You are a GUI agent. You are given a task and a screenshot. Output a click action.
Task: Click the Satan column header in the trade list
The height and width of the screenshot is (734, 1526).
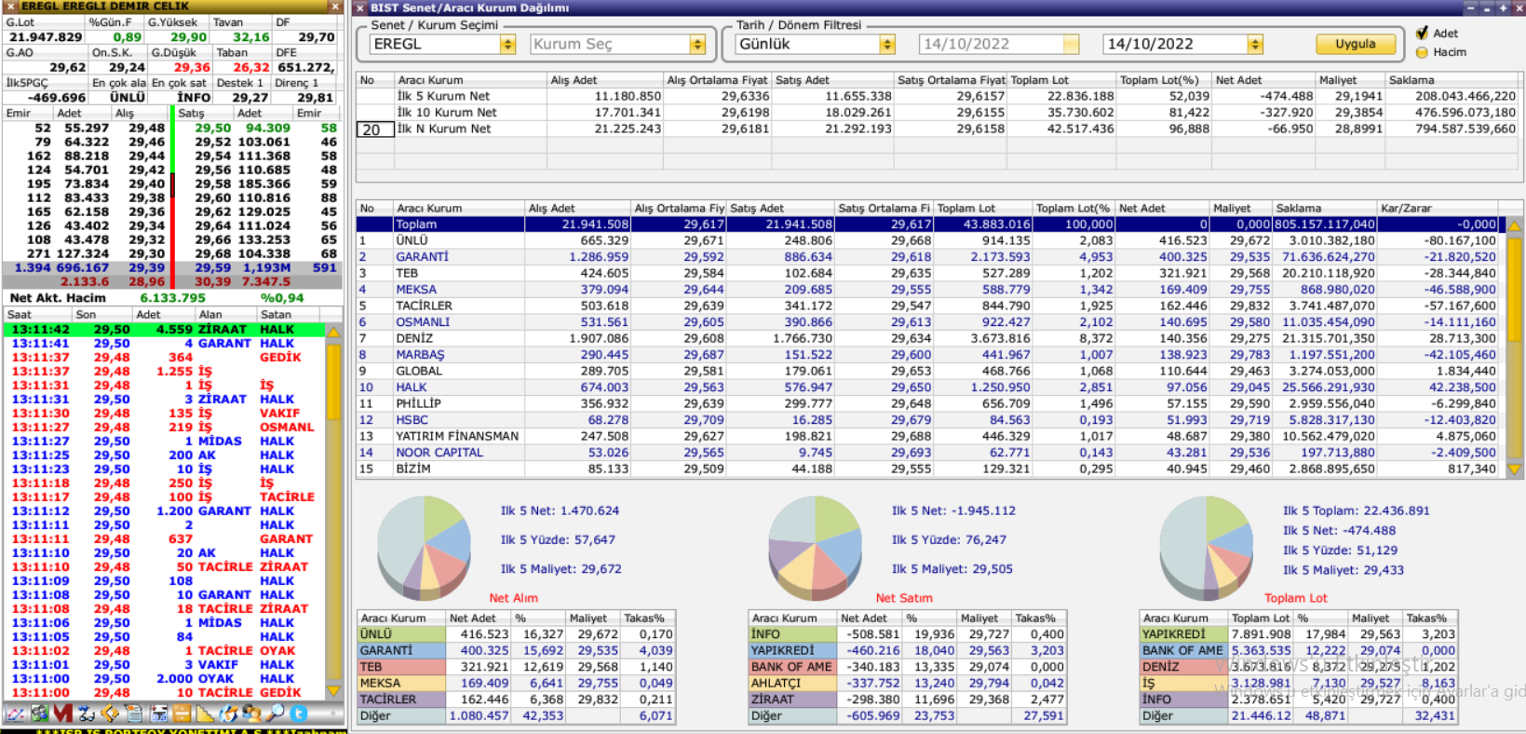tap(290, 315)
